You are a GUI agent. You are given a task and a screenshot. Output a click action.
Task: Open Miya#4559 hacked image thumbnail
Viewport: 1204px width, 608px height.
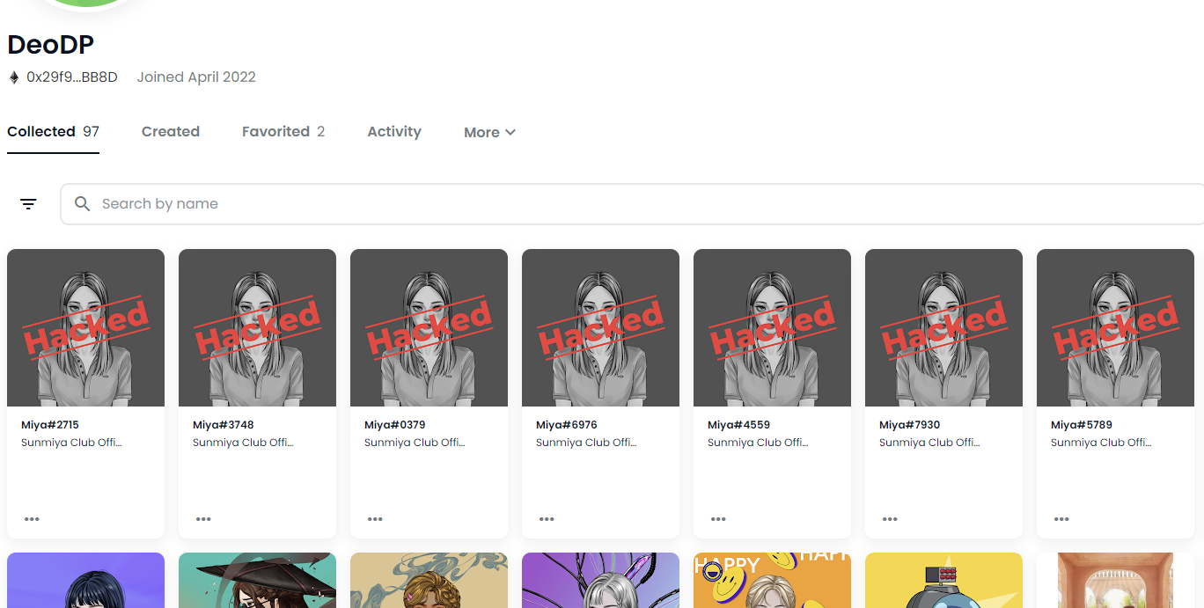[772, 327]
